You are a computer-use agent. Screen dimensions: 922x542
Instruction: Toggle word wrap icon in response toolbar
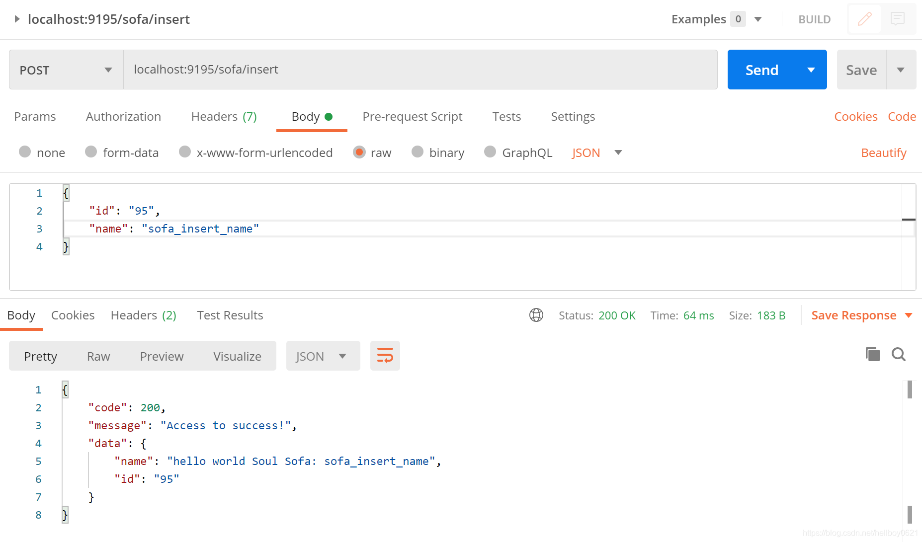[385, 356]
